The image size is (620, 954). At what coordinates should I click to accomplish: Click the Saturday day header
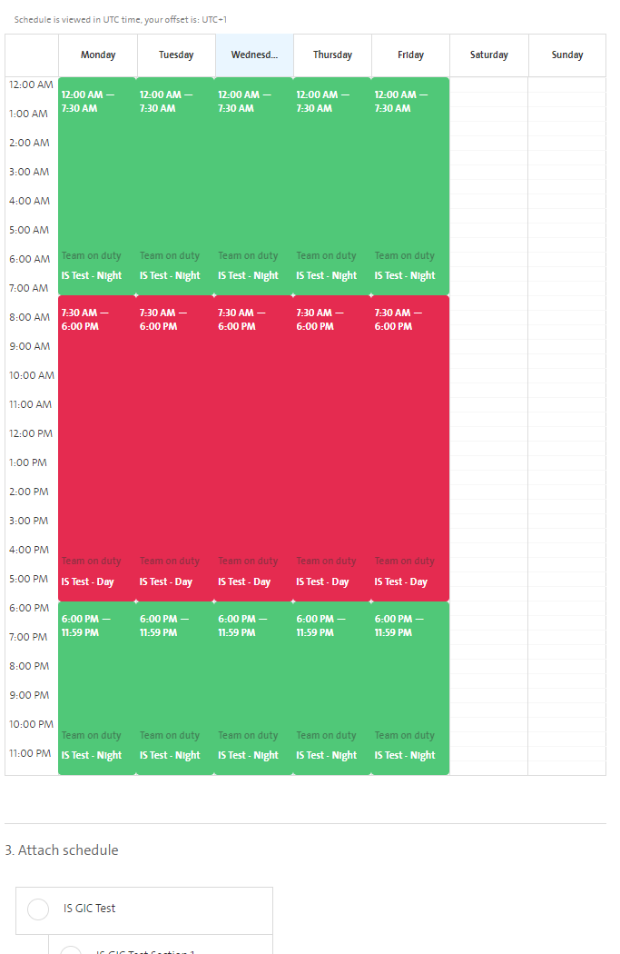(x=488, y=55)
